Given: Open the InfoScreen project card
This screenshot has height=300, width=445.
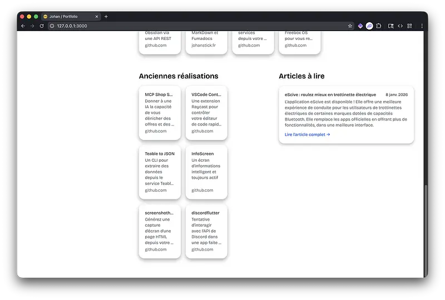Looking at the screenshot, I should 206,172.
